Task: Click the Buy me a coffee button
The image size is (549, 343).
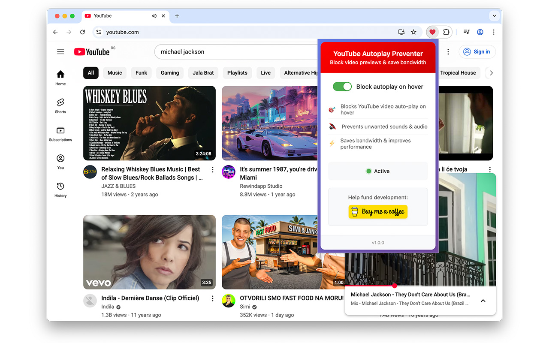Action: 378,211
